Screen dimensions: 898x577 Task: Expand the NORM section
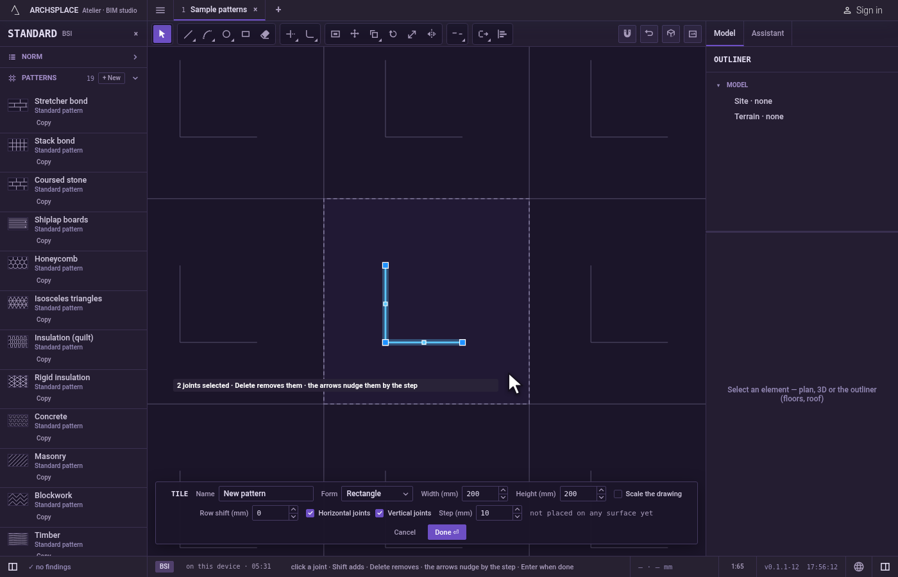tap(73, 57)
